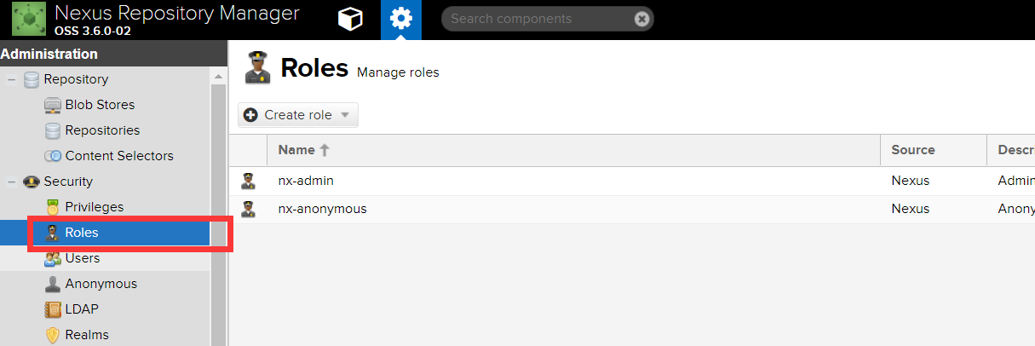
Task: Open Blob Stores in sidebar
Action: click(99, 105)
